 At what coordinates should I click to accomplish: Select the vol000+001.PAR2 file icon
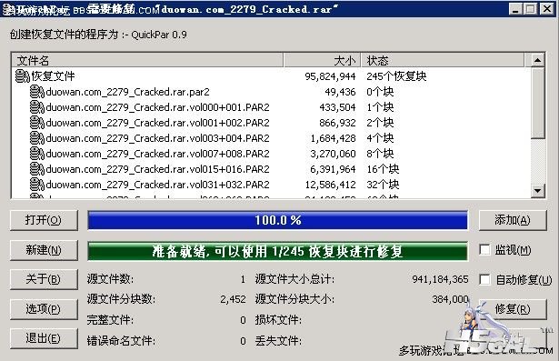pyautogui.click(x=37, y=107)
